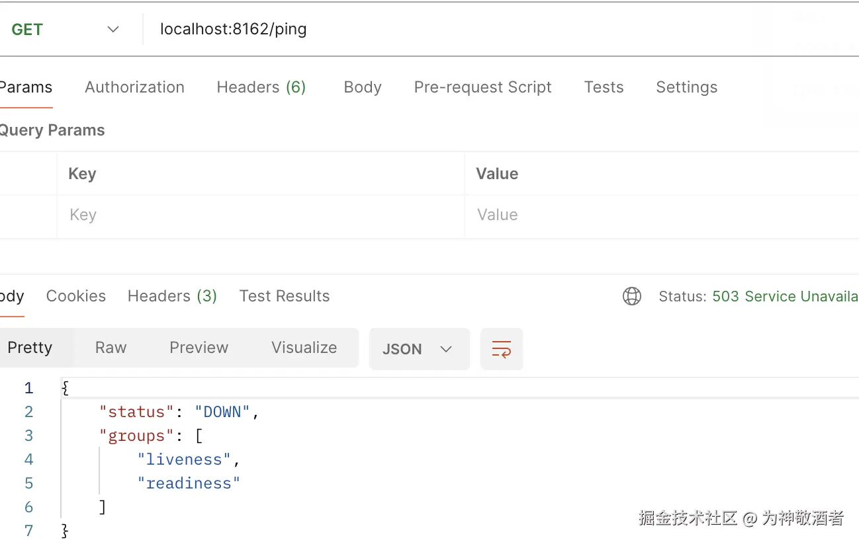View the response Headers (3) tab

click(172, 296)
